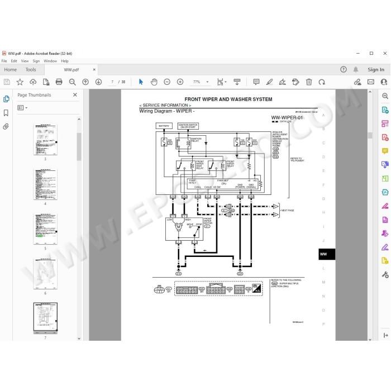Open the More Tools wrench icon

(x=385, y=275)
